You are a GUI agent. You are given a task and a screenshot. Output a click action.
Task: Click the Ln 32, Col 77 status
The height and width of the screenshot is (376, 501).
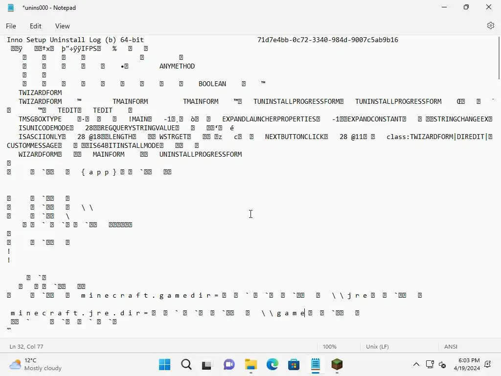pyautogui.click(x=26, y=347)
